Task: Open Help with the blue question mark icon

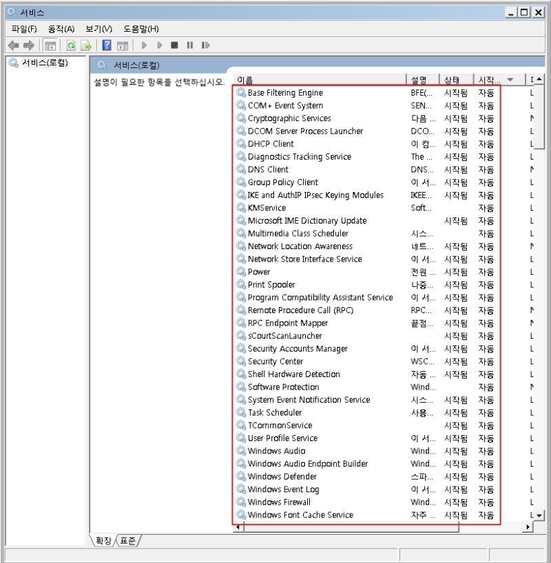Action: (x=107, y=45)
